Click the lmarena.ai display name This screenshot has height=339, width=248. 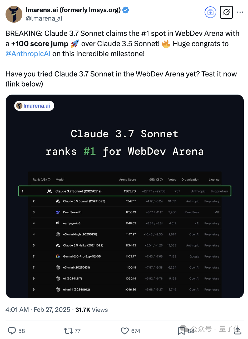[x=73, y=10]
